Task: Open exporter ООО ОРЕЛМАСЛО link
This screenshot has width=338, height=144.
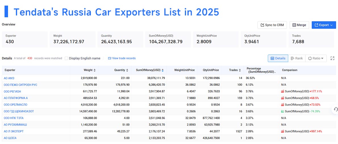Action: (16, 105)
